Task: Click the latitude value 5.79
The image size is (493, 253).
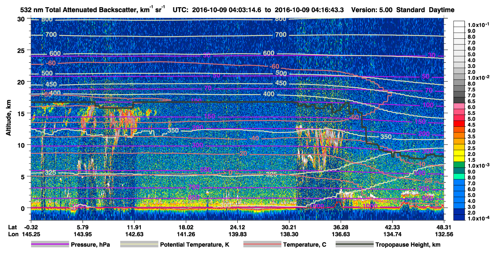Action: [82, 227]
